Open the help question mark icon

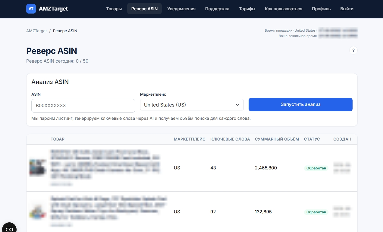click(x=353, y=50)
